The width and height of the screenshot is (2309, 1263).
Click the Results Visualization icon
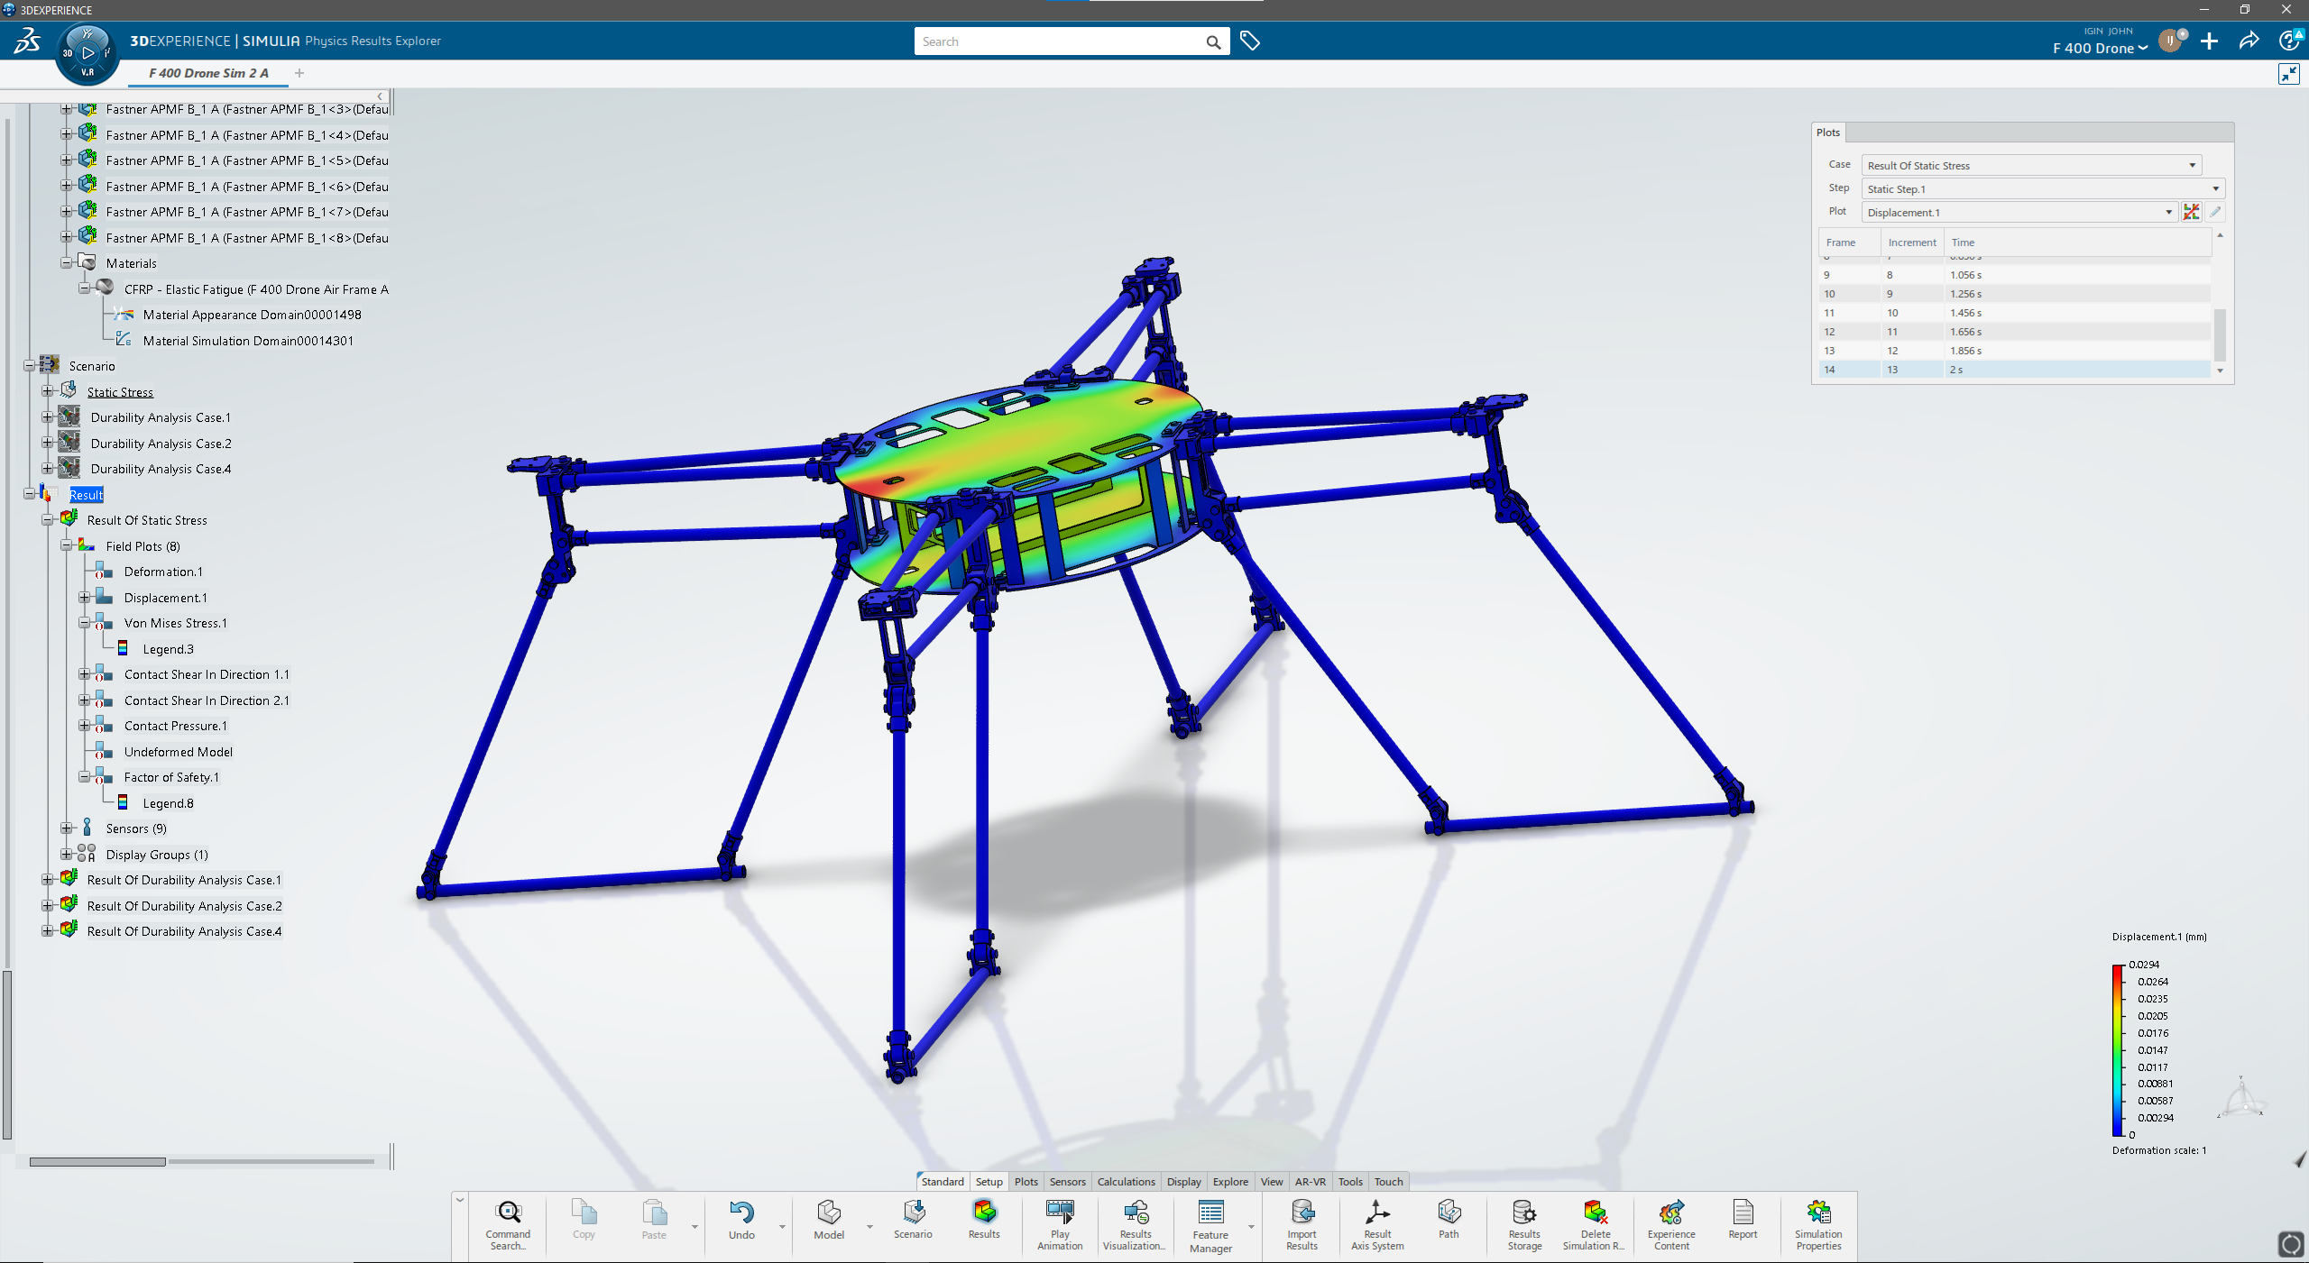click(x=1135, y=1213)
